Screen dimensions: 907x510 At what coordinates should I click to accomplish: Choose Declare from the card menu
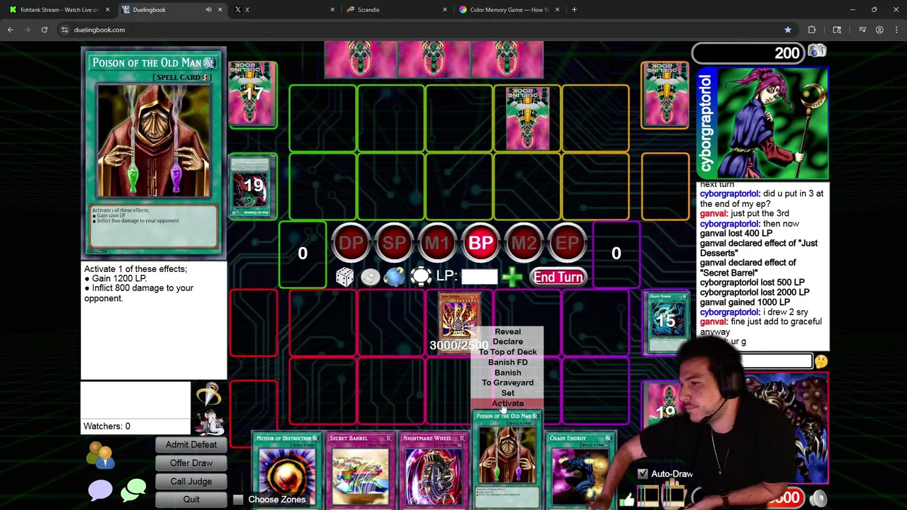click(x=507, y=341)
